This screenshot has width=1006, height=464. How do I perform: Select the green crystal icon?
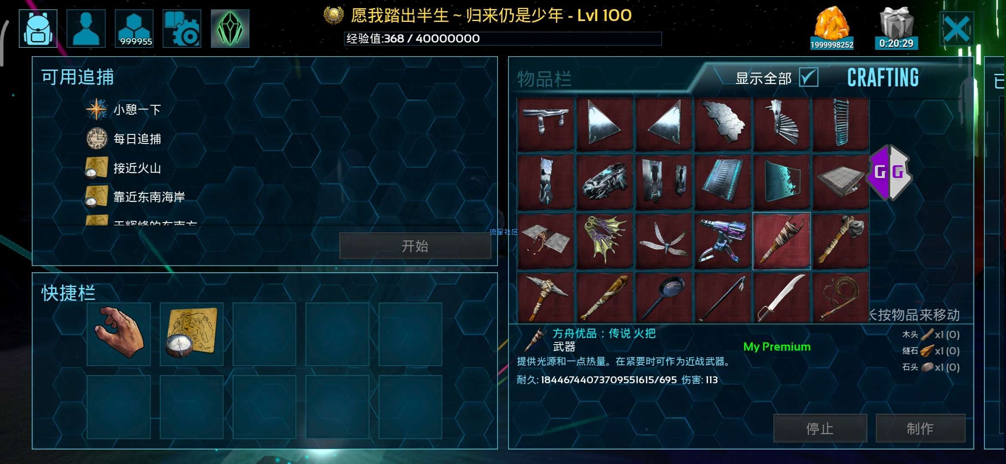(x=230, y=28)
